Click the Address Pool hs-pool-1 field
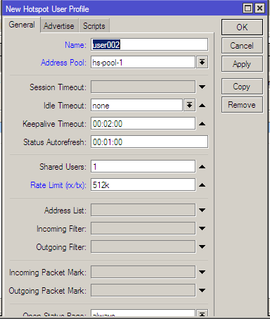The width and height of the screenshot is (270, 319). [143, 63]
